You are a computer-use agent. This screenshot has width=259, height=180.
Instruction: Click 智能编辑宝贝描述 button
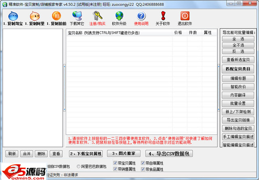click(x=238, y=145)
